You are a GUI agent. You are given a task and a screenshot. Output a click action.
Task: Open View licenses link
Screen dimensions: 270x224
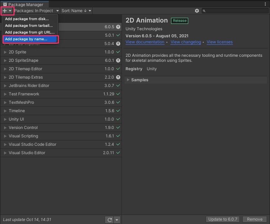pos(220,42)
